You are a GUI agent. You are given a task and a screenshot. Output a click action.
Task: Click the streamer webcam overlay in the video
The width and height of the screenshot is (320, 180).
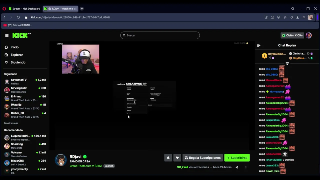[80, 59]
